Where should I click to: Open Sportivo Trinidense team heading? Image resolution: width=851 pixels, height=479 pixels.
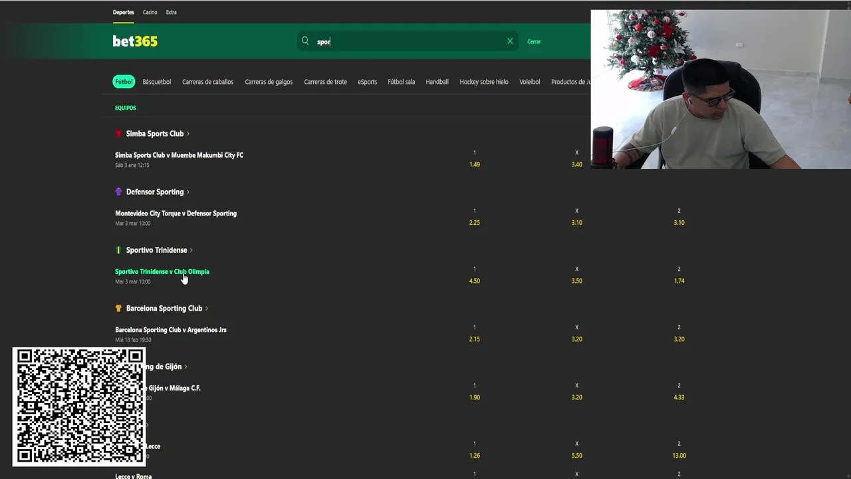point(157,250)
